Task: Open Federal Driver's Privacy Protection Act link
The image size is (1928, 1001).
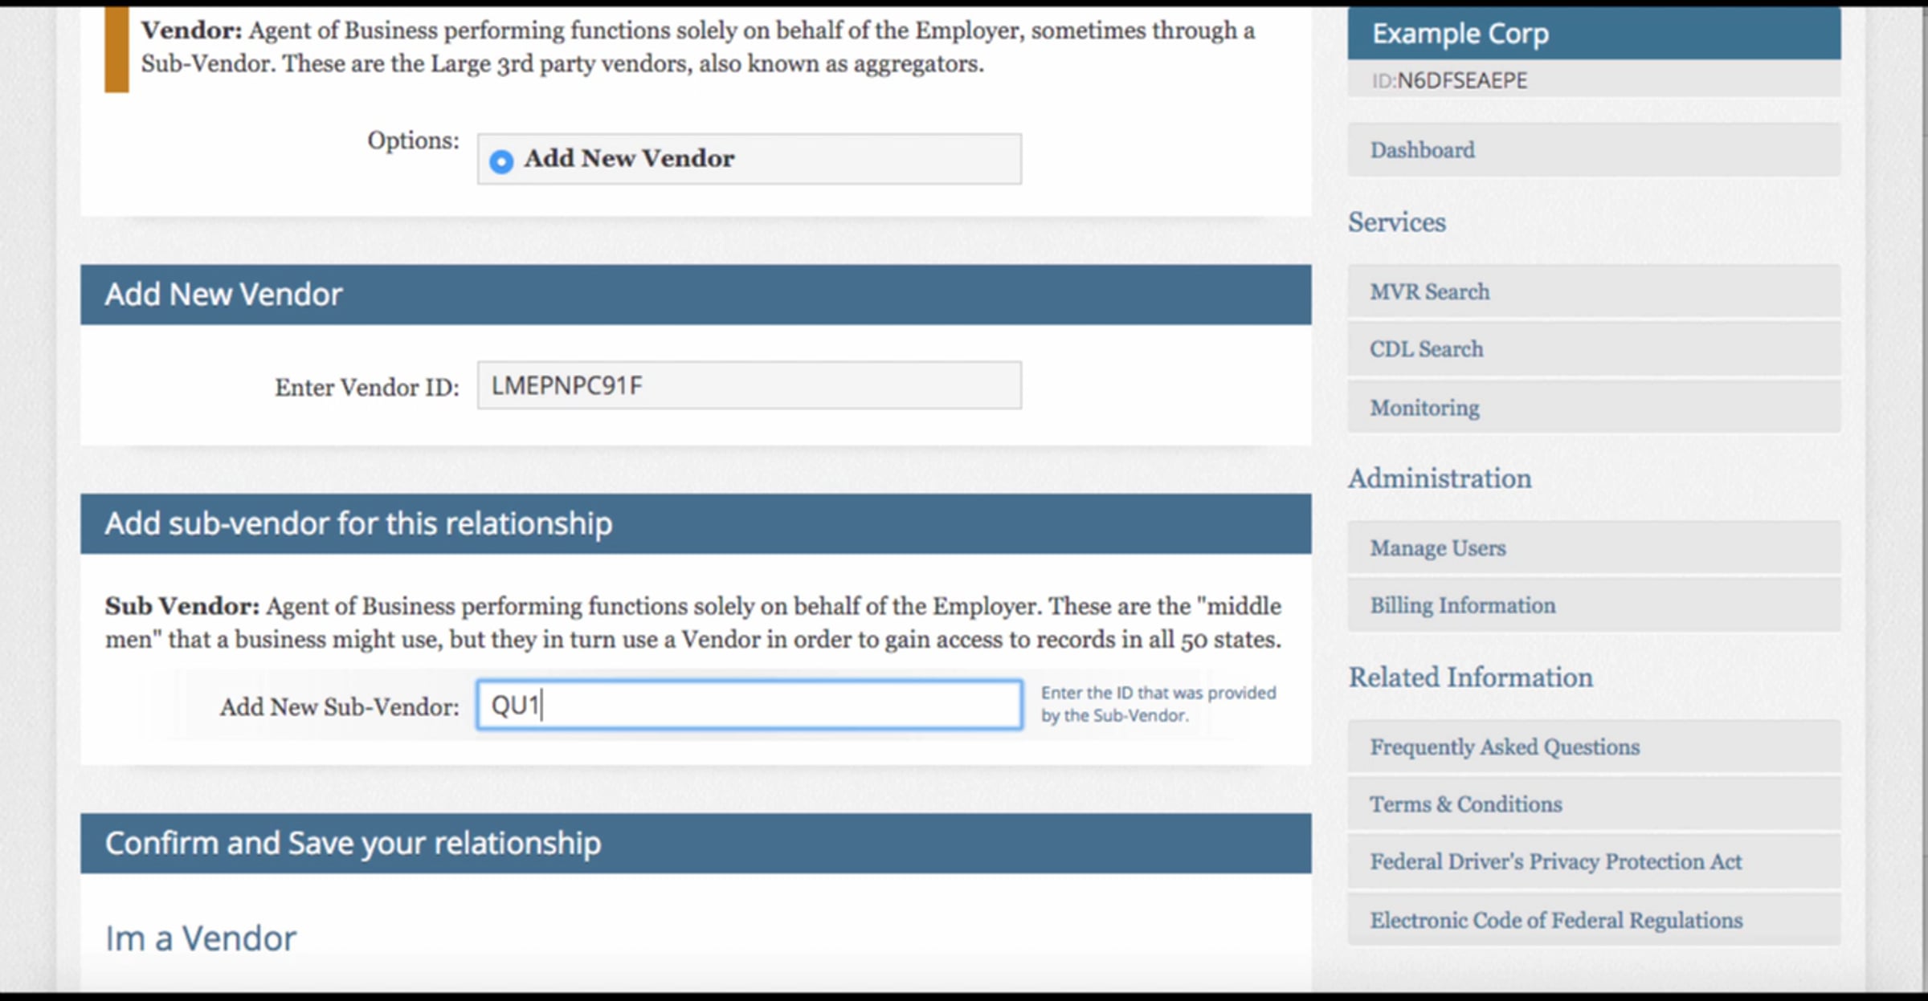Action: click(1556, 862)
